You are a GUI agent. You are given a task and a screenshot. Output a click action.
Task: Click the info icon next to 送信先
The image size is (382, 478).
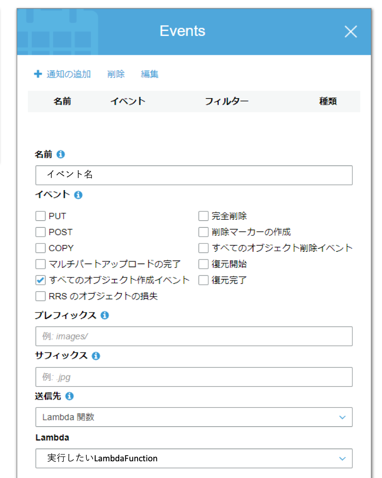pyautogui.click(x=70, y=396)
